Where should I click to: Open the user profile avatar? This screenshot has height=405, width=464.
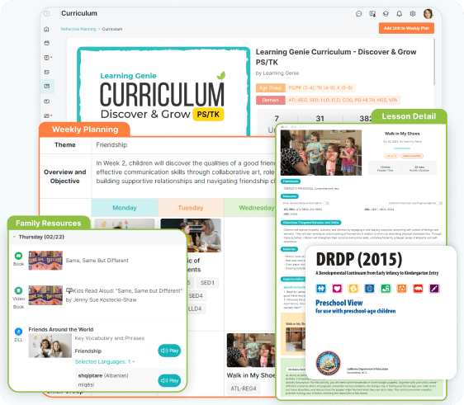coord(428,13)
